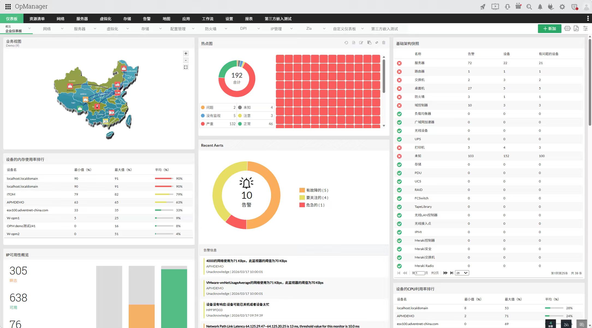Refresh the heat map widget

click(346, 43)
